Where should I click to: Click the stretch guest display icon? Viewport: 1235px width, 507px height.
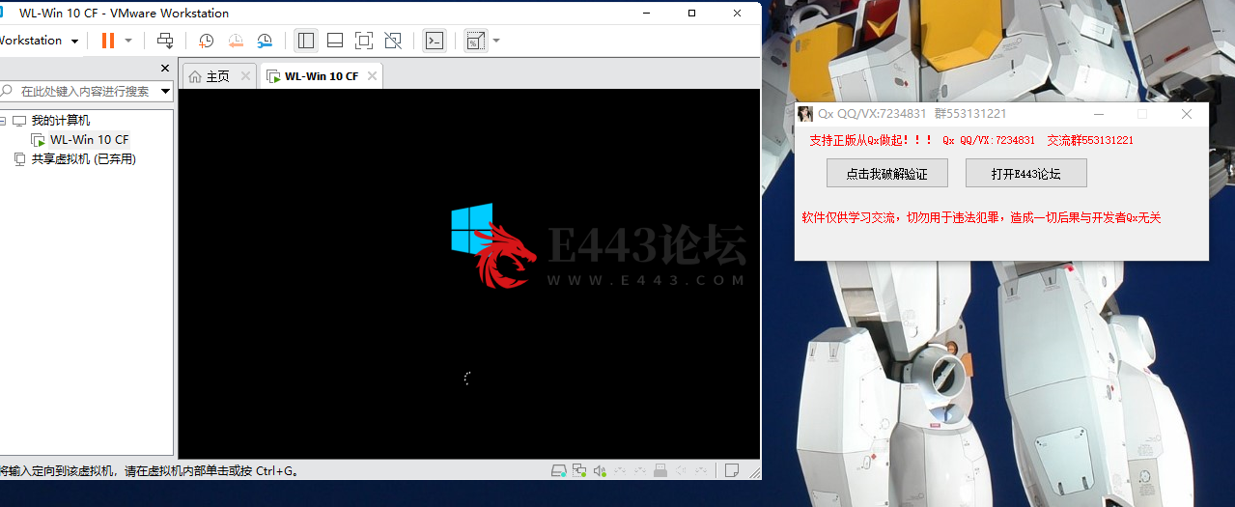click(x=475, y=41)
